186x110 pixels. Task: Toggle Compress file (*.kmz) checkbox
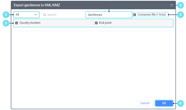(135, 15)
